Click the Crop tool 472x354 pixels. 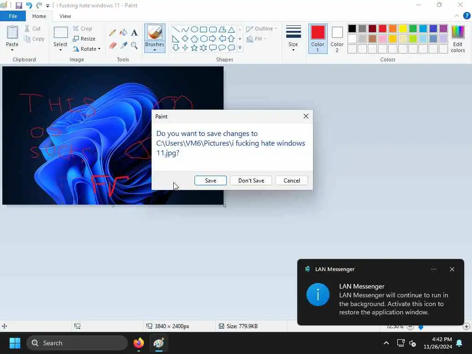coord(83,29)
